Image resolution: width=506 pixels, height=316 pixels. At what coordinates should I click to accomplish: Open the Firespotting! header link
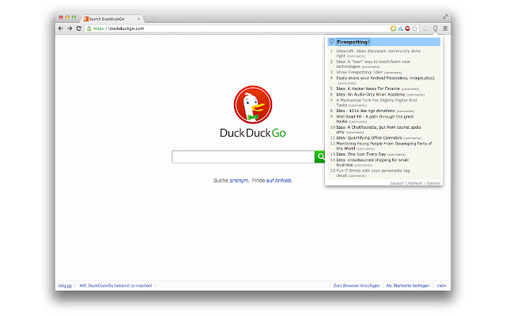coord(353,42)
